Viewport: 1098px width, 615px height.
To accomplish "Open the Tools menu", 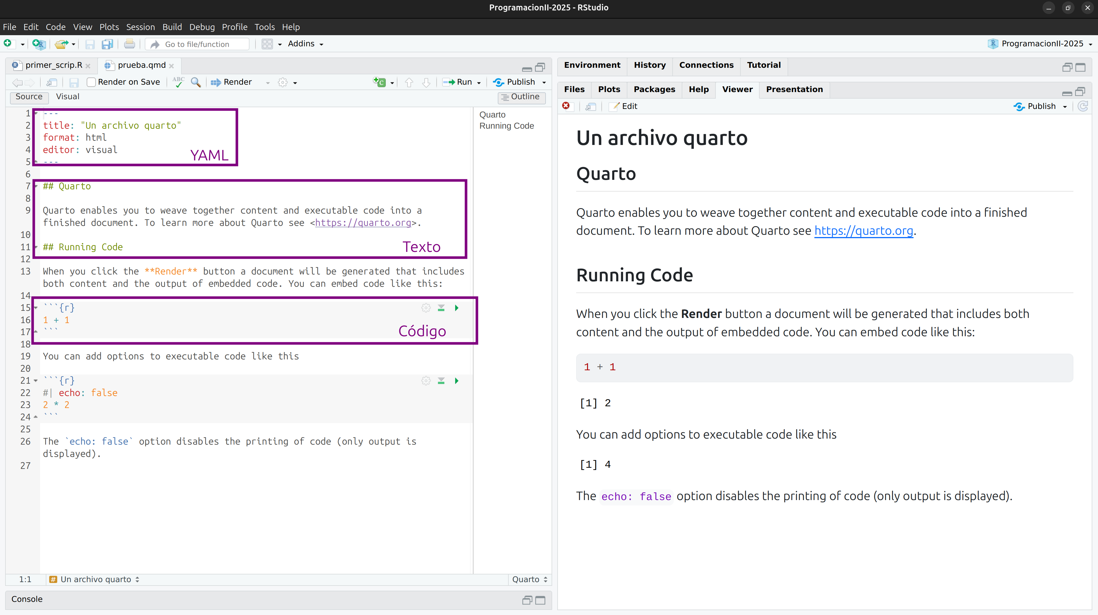I will 264,27.
